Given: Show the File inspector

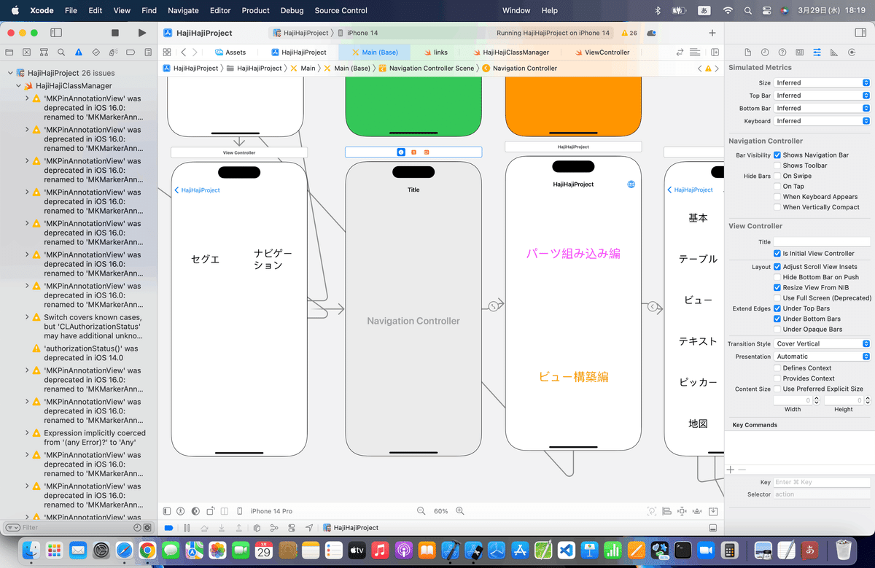Looking at the screenshot, I should [747, 52].
